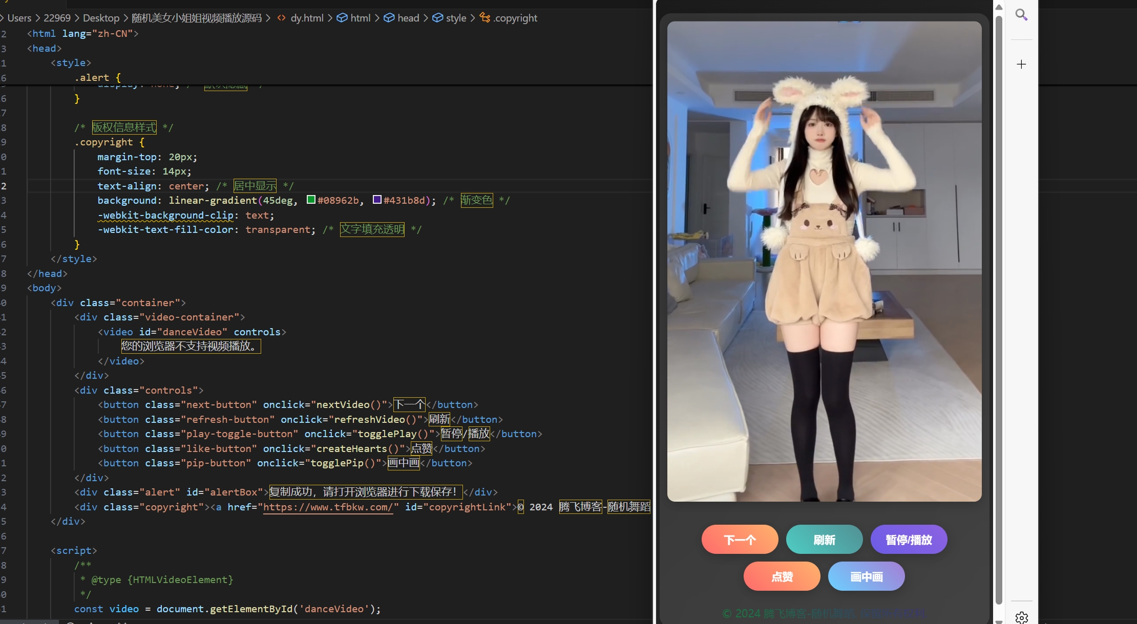Image resolution: width=1137 pixels, height=624 pixels.
Task: Toggle playback with the 暂停/播放 button
Action: [x=909, y=540]
